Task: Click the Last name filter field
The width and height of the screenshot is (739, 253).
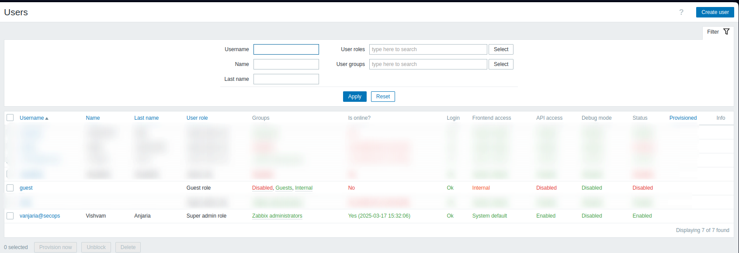Action: [286, 79]
